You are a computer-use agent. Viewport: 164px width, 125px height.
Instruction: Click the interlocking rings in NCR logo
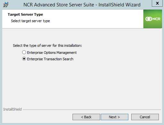pos(149,19)
